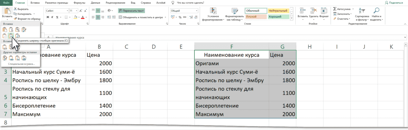
Task: Open the text orientation icon
Action: pos(109,11)
